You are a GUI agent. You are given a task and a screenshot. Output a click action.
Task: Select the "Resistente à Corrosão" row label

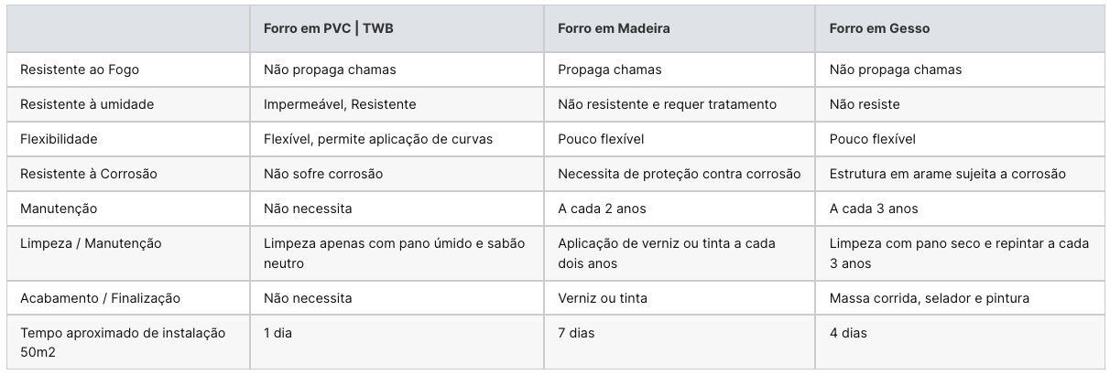point(91,174)
